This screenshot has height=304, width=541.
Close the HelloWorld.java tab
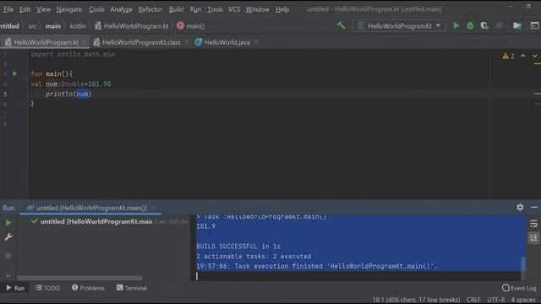pos(256,42)
